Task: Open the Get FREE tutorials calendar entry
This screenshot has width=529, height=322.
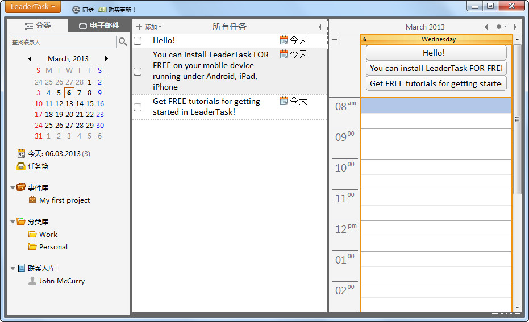Action: [x=436, y=83]
